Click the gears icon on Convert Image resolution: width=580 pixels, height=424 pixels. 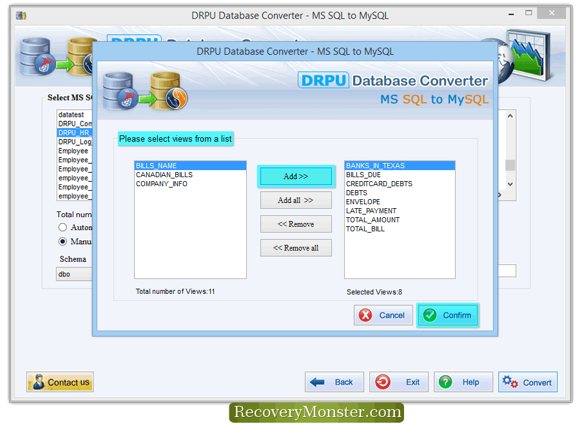coord(510,382)
